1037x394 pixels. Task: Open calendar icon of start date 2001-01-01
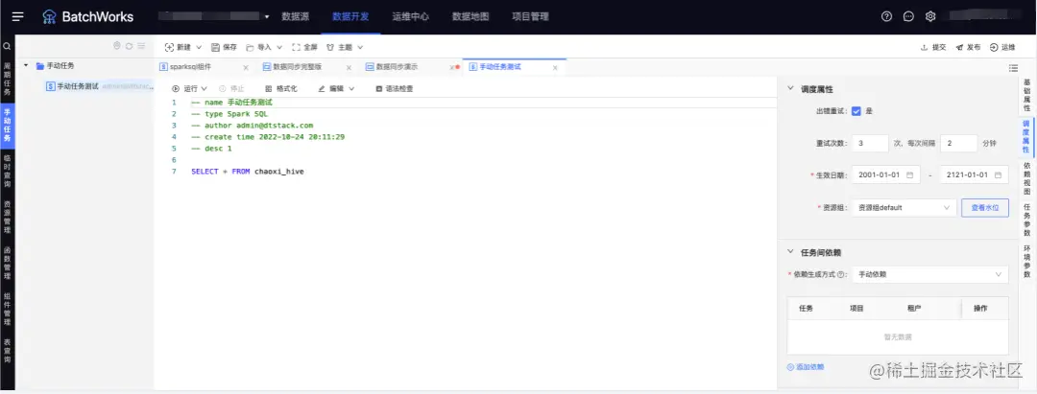[x=909, y=174]
